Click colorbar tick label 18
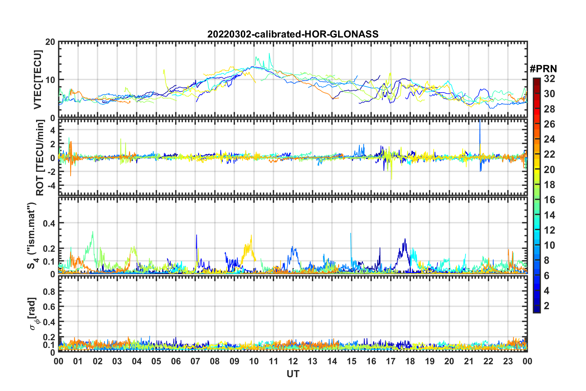Screen dimensions: 586x391 (549, 185)
